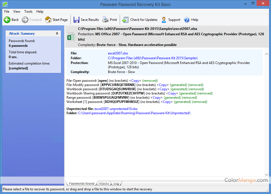This screenshot has width=271, height=194.
Task: Click the Save Results floppy disk icon
Action: [x=76, y=20]
